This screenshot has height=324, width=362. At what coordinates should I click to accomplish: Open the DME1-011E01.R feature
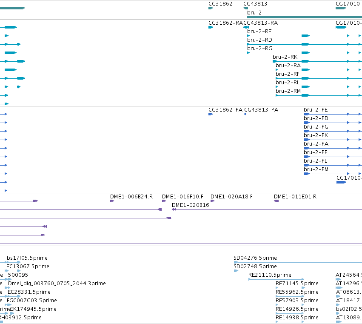point(295,197)
